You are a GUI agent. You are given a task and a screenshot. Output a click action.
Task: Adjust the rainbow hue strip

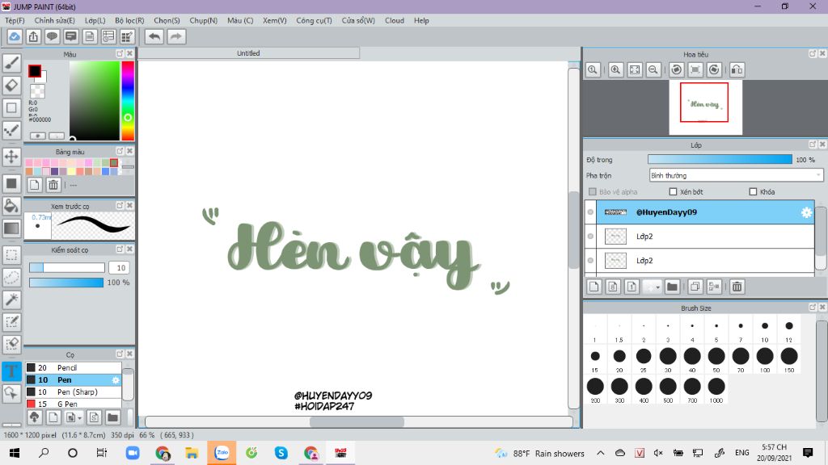[128, 101]
